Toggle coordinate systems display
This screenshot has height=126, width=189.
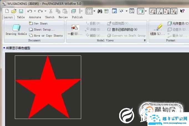[174, 11]
